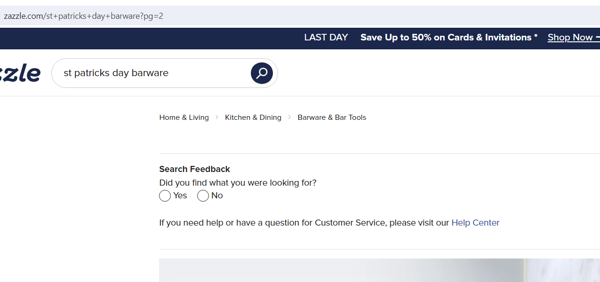This screenshot has width=600, height=282.
Task: Select the Yes radio button
Action: tap(165, 196)
